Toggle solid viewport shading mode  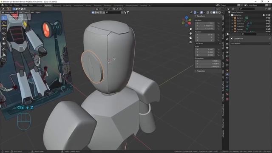[214, 12]
